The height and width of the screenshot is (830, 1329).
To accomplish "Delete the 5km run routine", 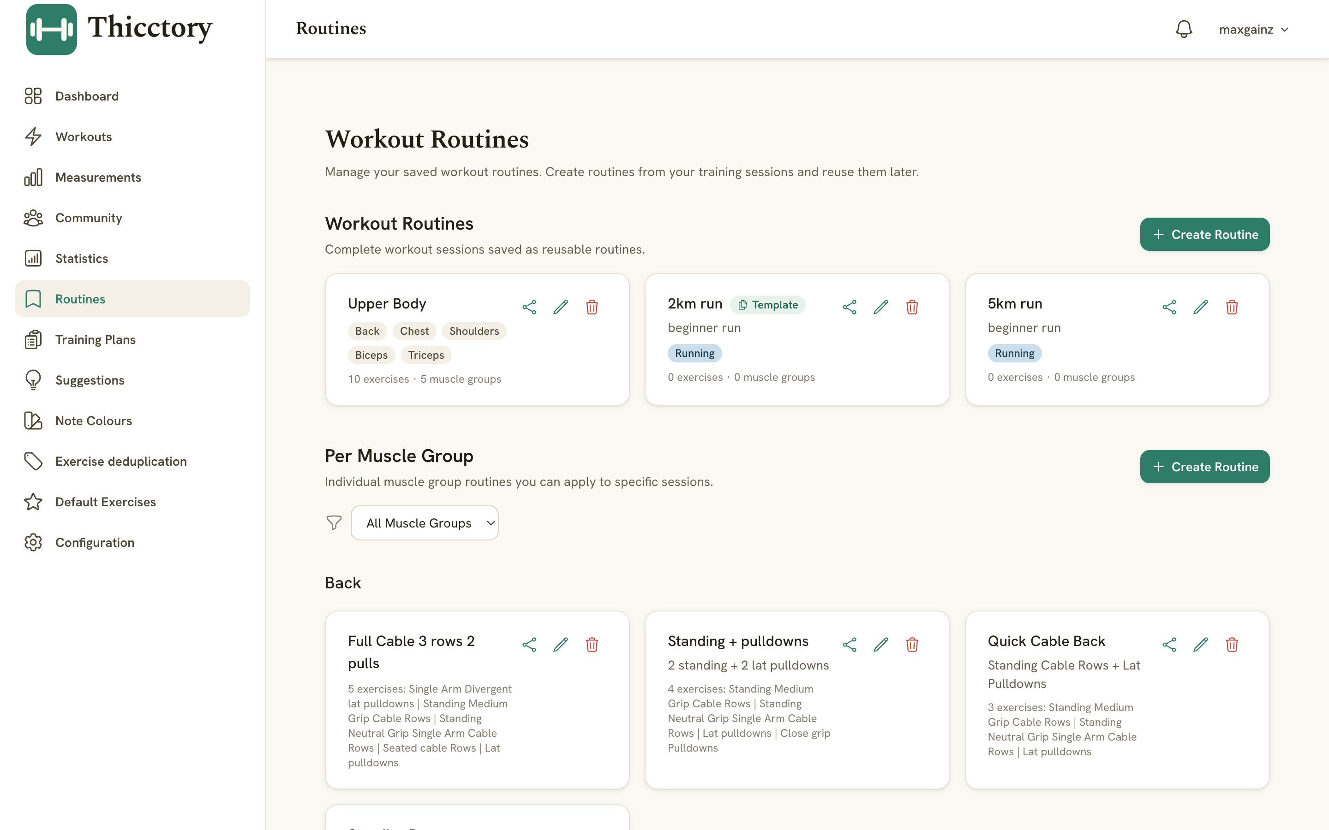I will pyautogui.click(x=1232, y=307).
